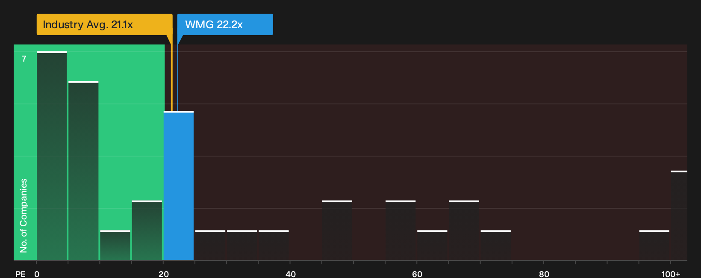The height and width of the screenshot is (278, 701).
Task: Select the short bar for PE 10-15
Action: click(115, 245)
